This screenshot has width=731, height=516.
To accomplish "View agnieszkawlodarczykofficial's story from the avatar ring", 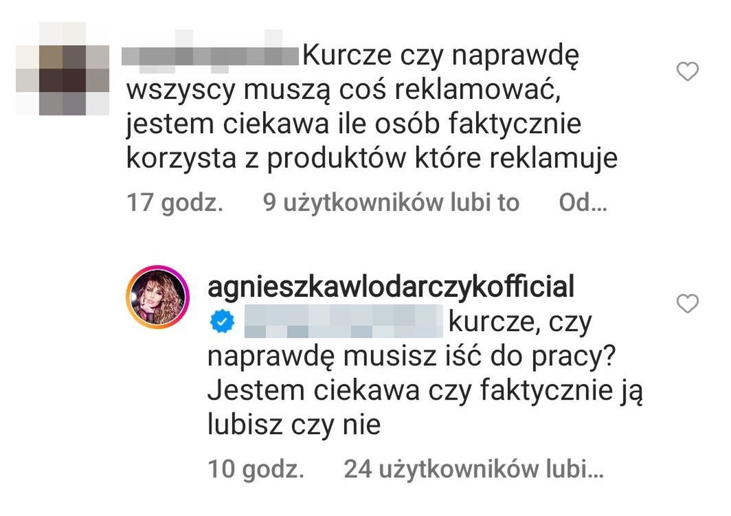I will coord(157,297).
